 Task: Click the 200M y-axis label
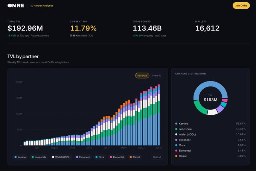[18, 82]
